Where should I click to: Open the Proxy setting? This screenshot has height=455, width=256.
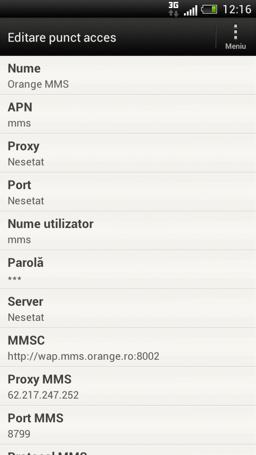(128, 153)
